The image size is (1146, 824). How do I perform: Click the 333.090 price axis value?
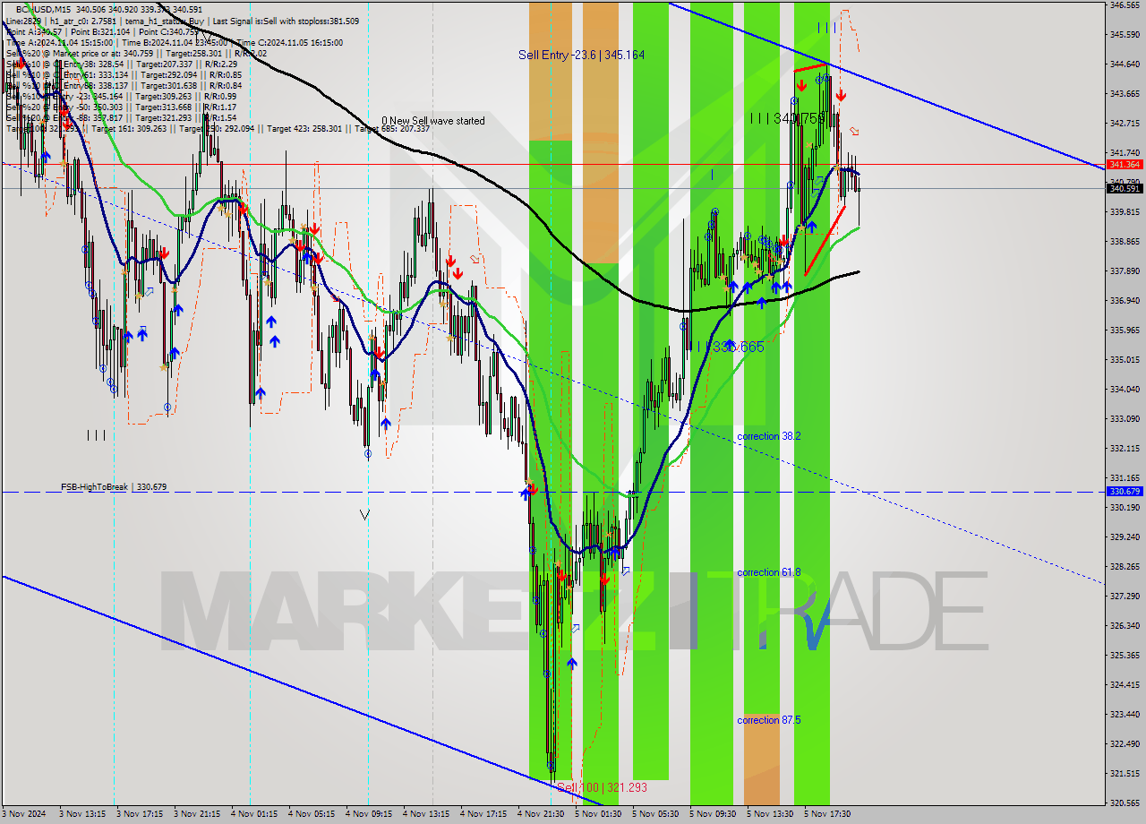pyautogui.click(x=1125, y=419)
